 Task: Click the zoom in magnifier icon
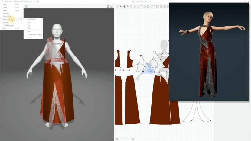132,139
